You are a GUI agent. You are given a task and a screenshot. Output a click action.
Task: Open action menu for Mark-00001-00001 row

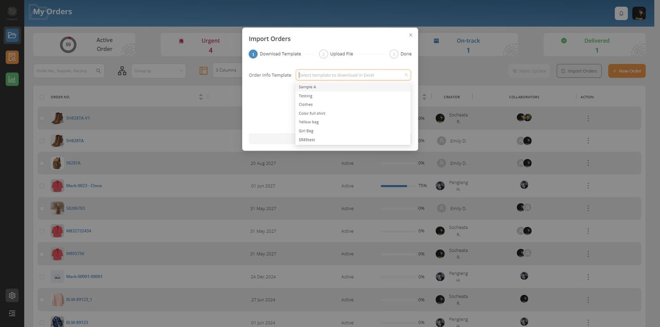coord(588,277)
